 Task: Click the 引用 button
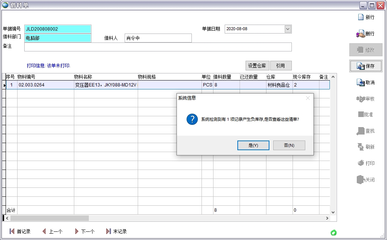click(281, 66)
